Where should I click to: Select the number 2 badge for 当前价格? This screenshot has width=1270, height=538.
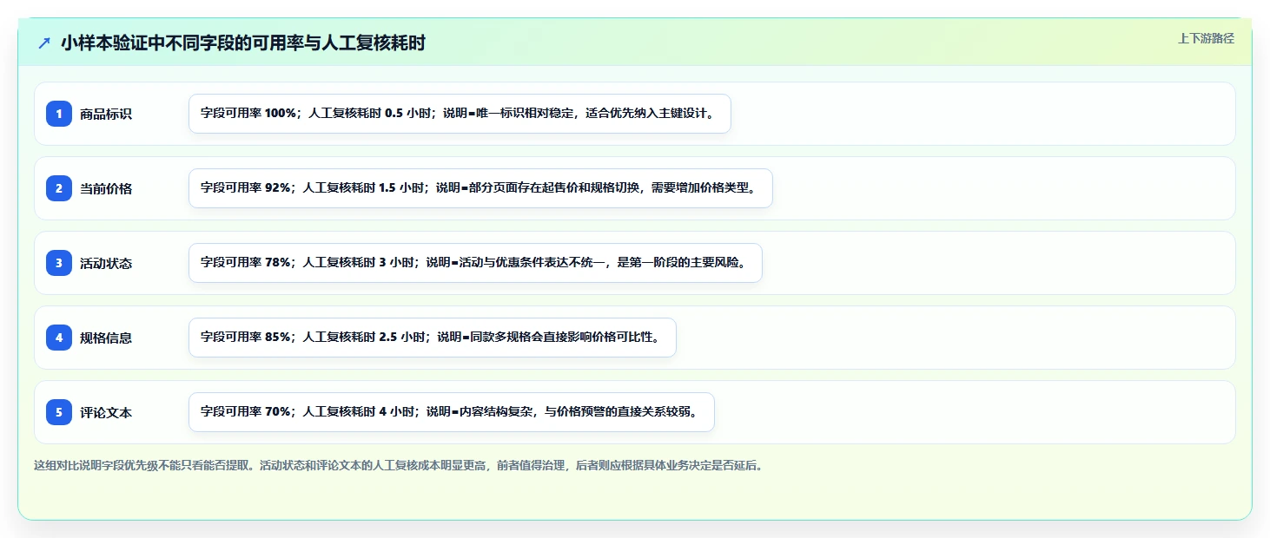tap(59, 188)
